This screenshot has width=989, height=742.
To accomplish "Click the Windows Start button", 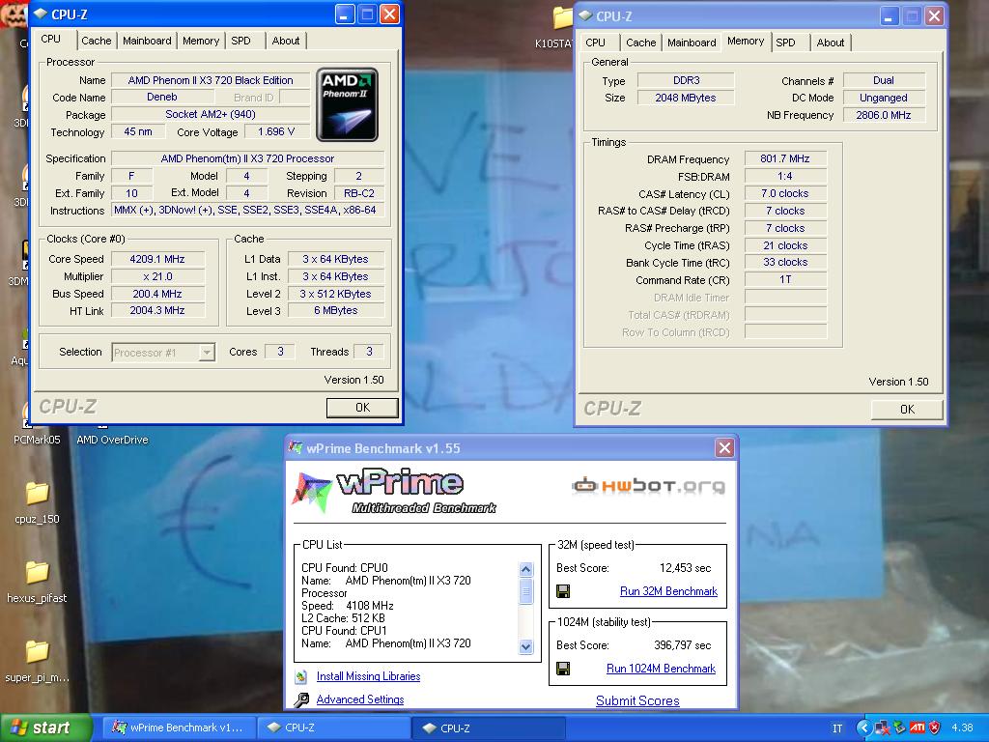I will pyautogui.click(x=45, y=728).
